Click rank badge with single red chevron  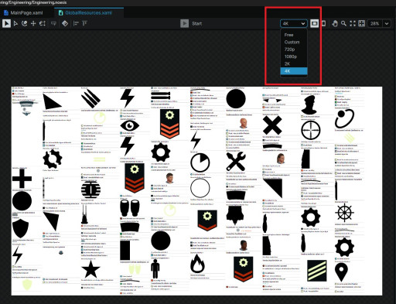click(x=207, y=220)
